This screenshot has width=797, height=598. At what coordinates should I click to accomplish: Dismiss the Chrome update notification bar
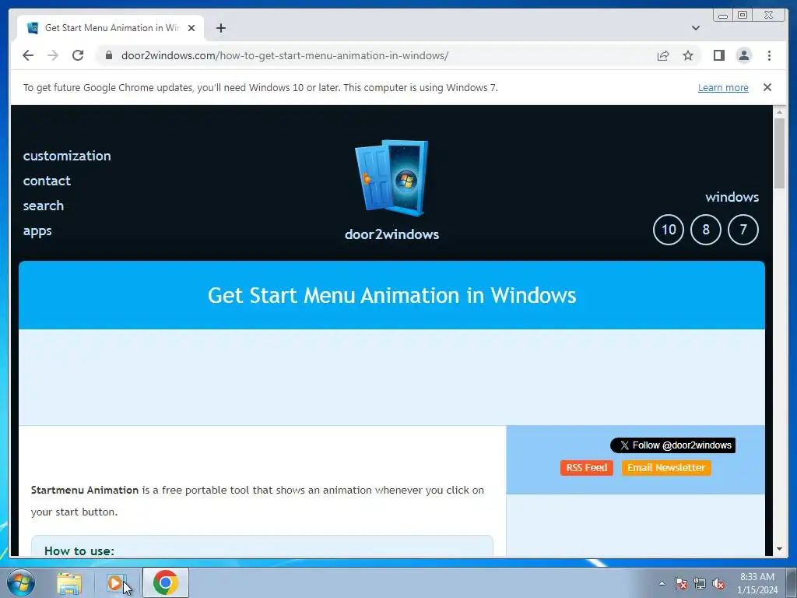pos(767,87)
